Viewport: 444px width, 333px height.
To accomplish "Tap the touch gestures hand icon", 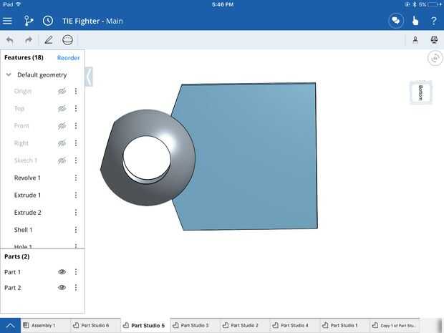I will point(415,21).
